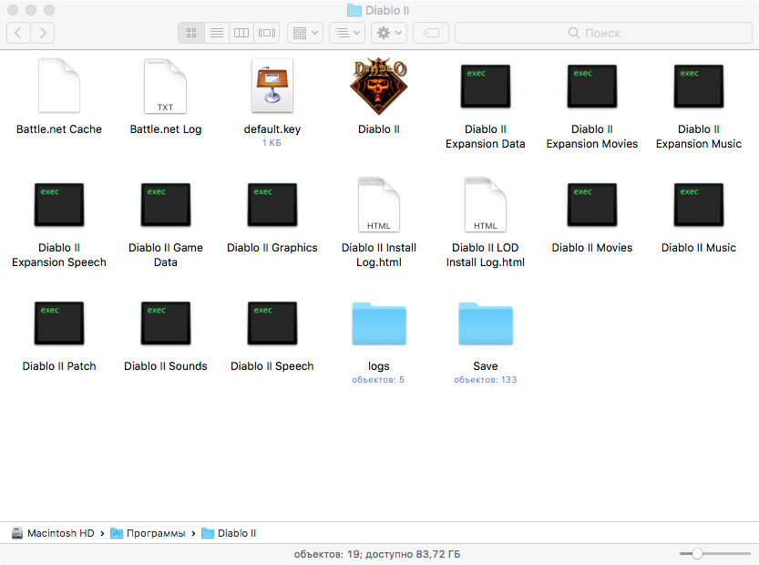This screenshot has width=759, height=565.
Task: Click the 'Battle.net Log' file name
Action: (x=166, y=129)
